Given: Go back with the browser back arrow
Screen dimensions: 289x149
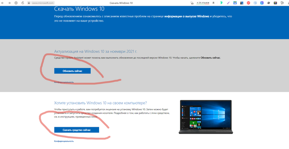Looking at the screenshot, I should [x=3, y=3].
